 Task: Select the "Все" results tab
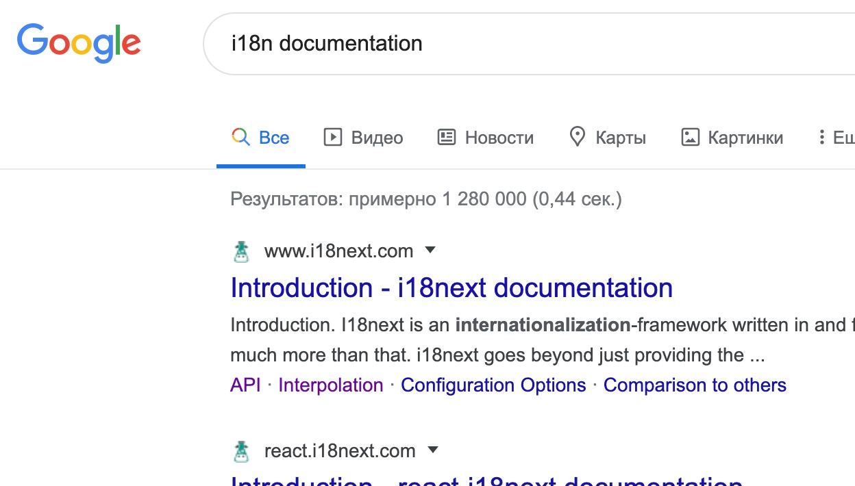(261, 138)
